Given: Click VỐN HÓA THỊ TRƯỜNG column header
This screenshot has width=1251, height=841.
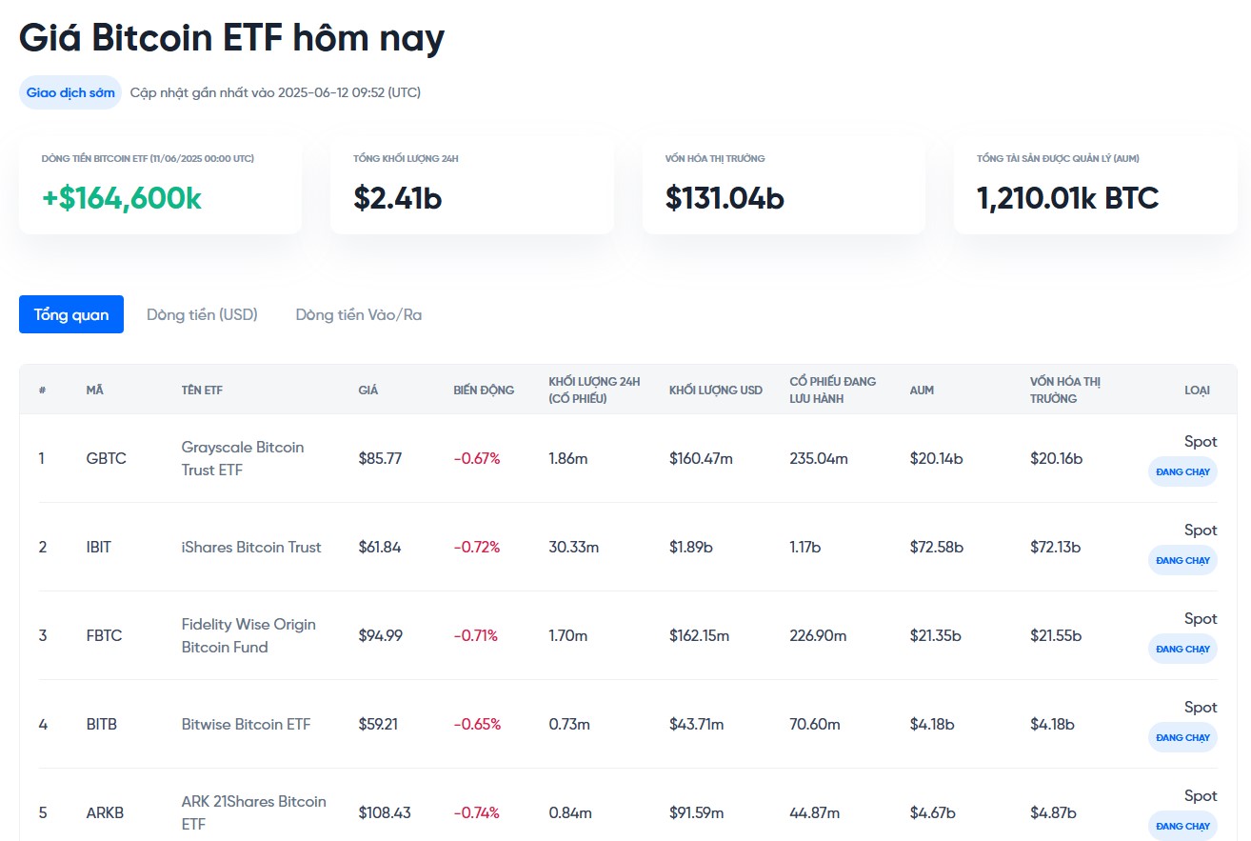Looking at the screenshot, I should point(1064,390).
